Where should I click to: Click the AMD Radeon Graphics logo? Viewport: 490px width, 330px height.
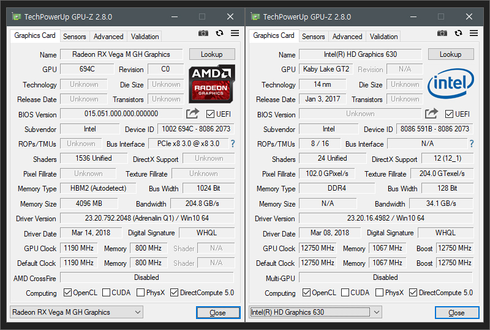[211, 84]
